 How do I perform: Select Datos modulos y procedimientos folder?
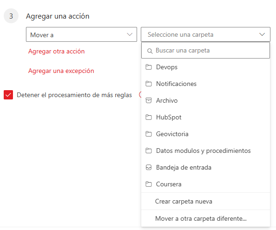[206, 151]
